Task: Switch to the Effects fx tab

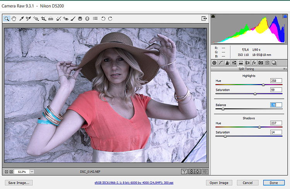Action: 254,62
